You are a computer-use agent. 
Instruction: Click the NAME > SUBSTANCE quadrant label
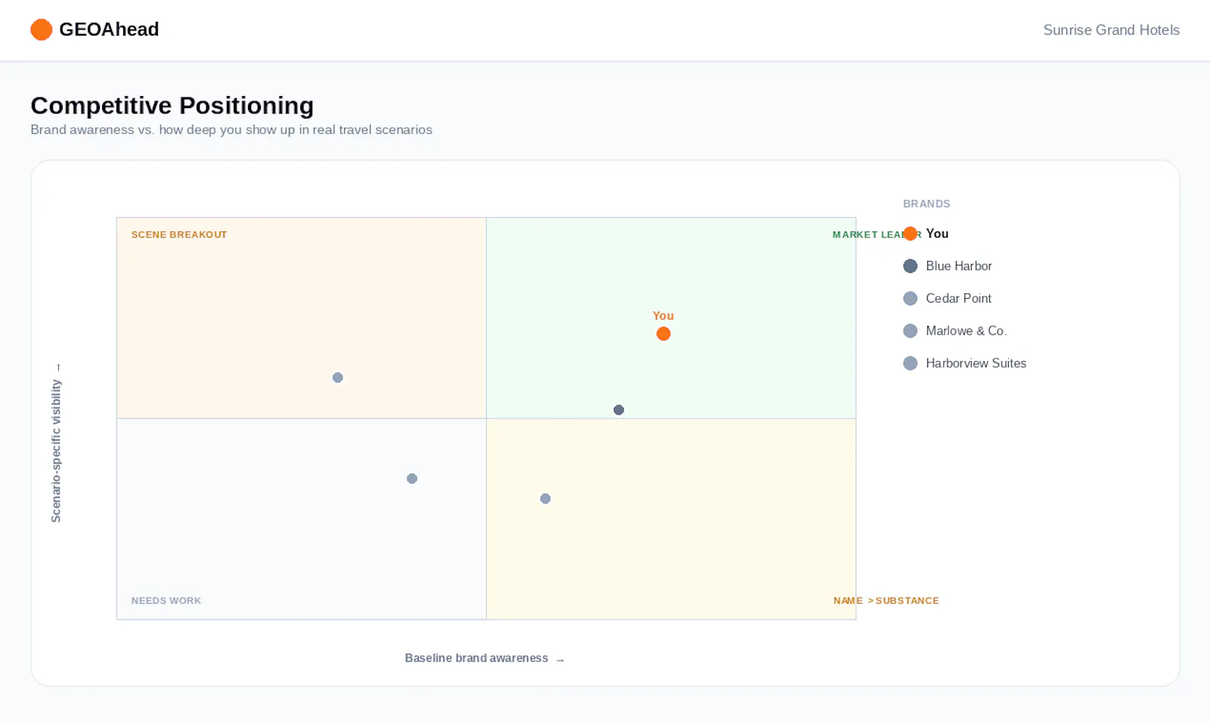coord(886,601)
